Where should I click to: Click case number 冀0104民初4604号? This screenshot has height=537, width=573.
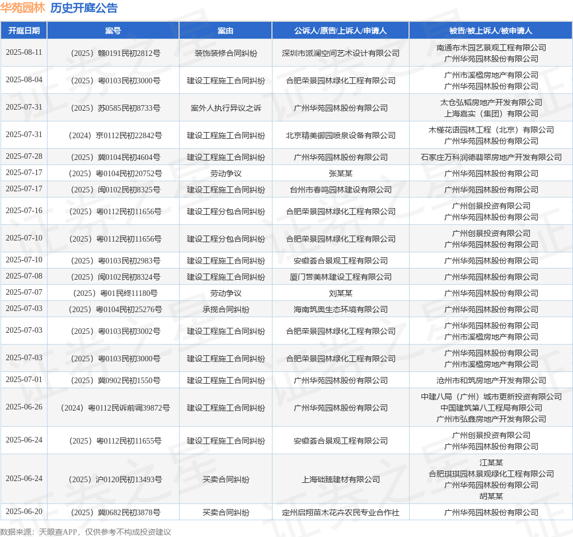115,157
